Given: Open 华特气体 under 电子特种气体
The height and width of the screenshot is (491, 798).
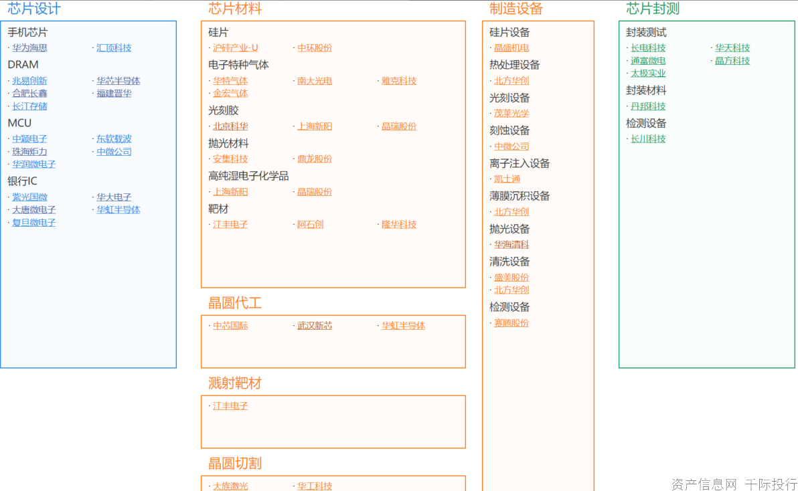Looking at the screenshot, I should 230,81.
